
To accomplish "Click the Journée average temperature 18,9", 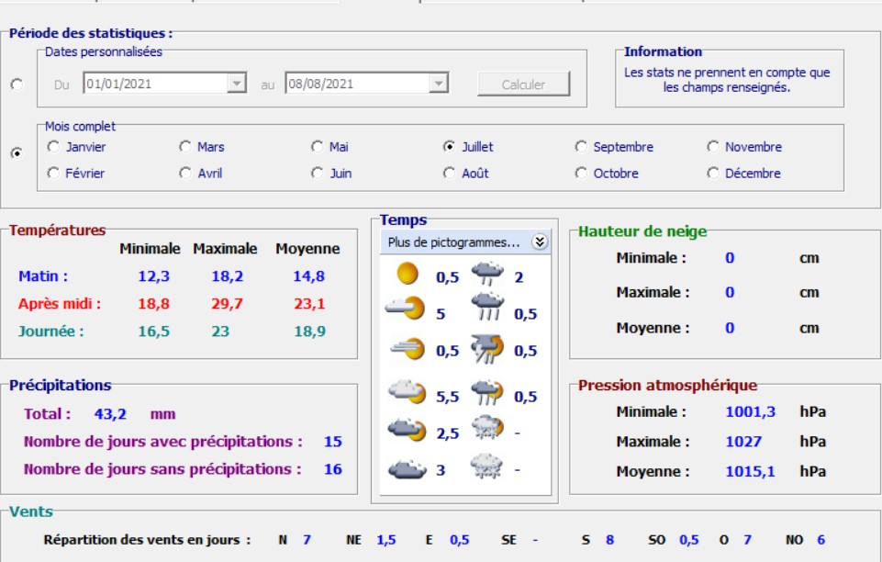I will click(x=309, y=332).
